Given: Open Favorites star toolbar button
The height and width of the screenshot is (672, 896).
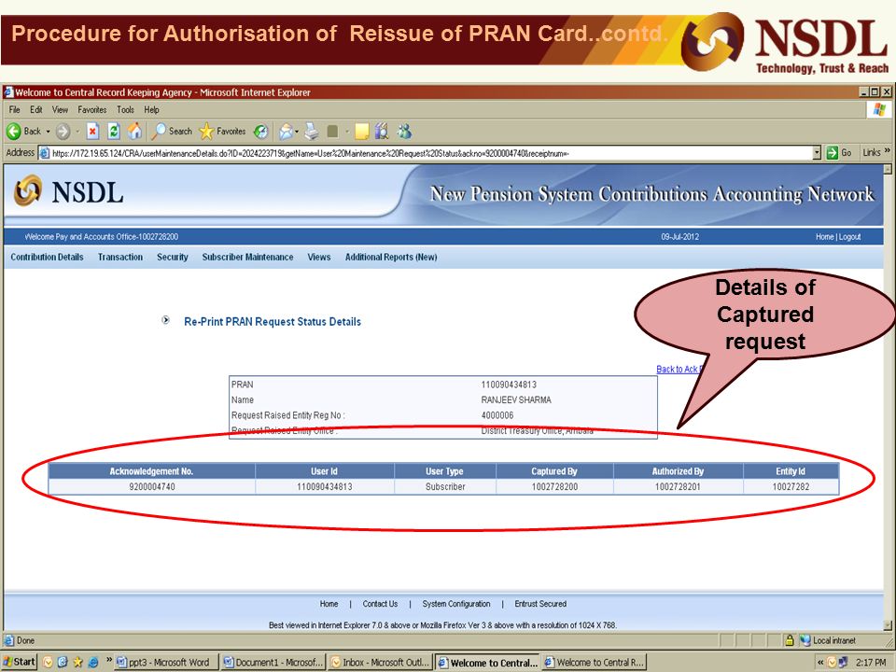Looking at the screenshot, I should pos(222,132).
